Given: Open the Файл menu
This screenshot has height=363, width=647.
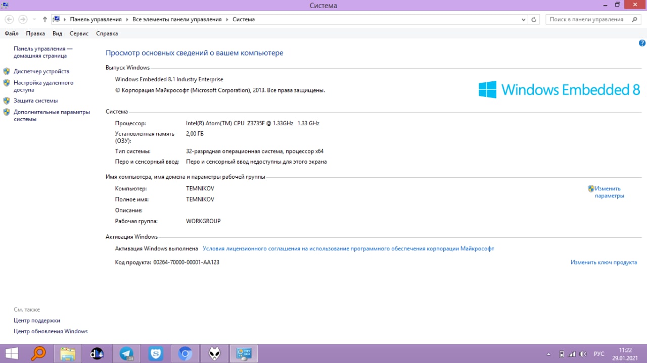Looking at the screenshot, I should 12,33.
